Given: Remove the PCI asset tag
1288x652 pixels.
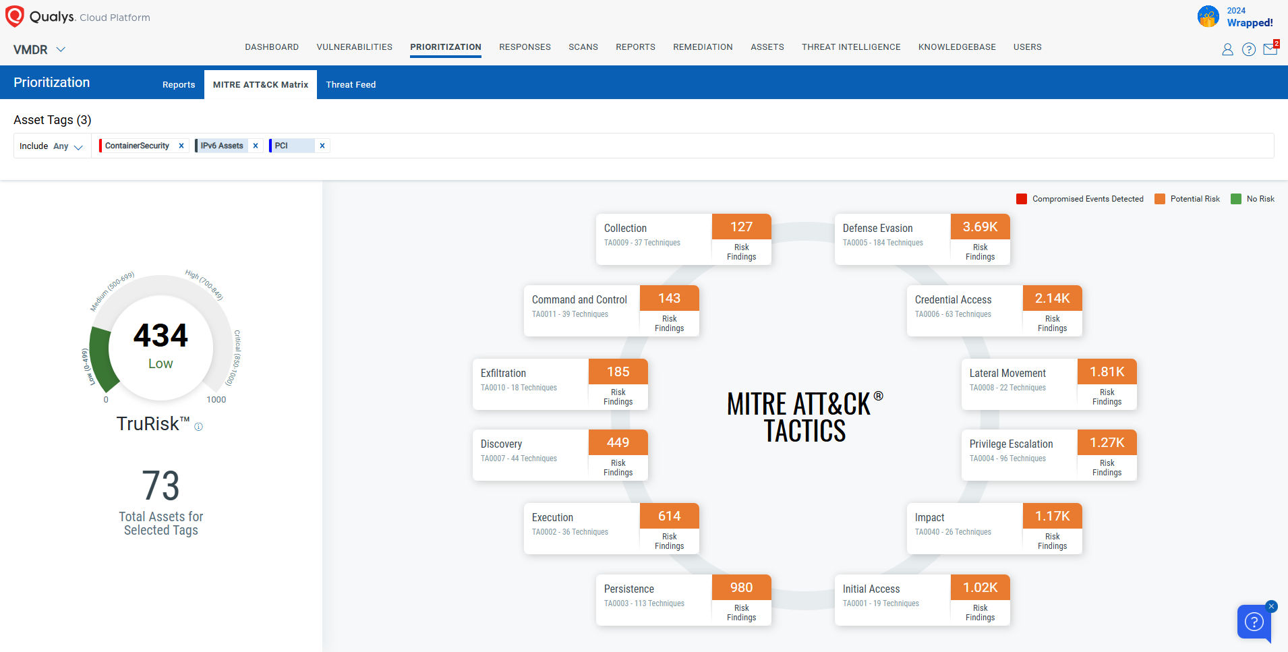Looking at the screenshot, I should tap(322, 146).
